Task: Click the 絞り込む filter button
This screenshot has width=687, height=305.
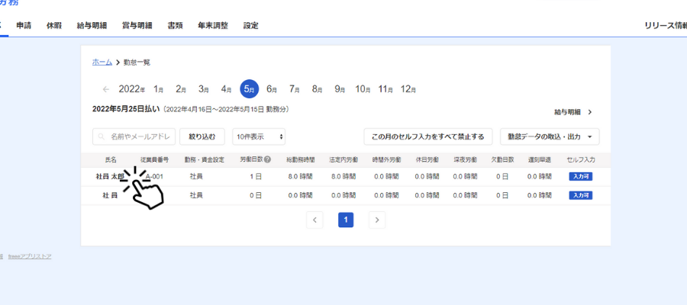Action: 202,137
